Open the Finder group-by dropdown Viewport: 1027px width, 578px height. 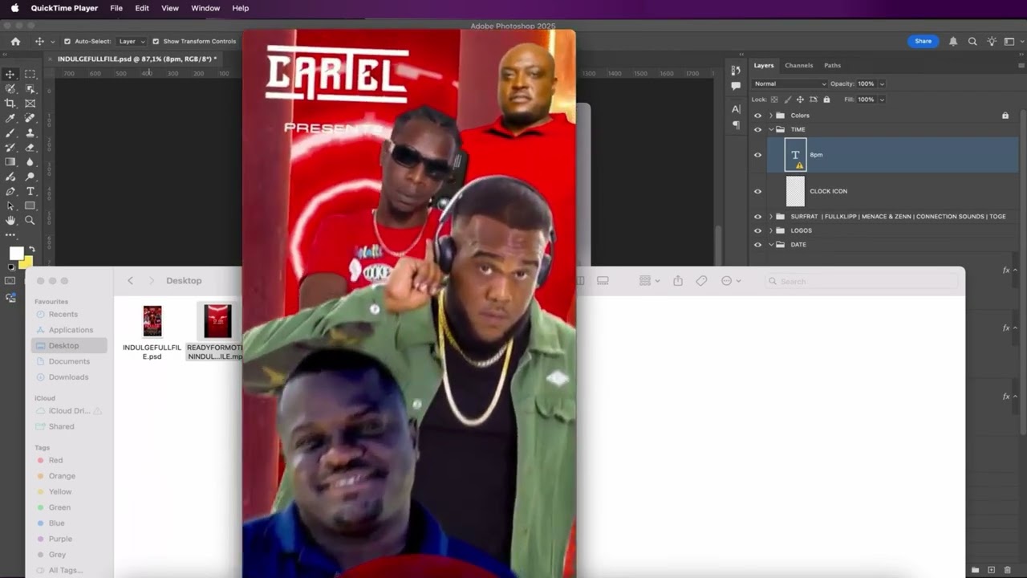coord(649,281)
